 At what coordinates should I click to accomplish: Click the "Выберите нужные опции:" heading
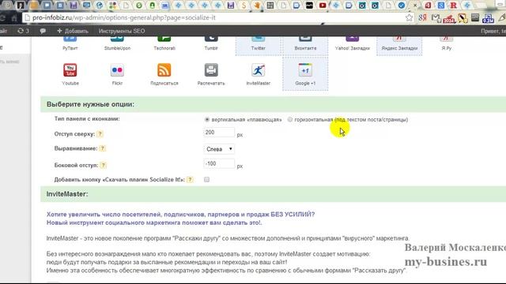[90, 104]
